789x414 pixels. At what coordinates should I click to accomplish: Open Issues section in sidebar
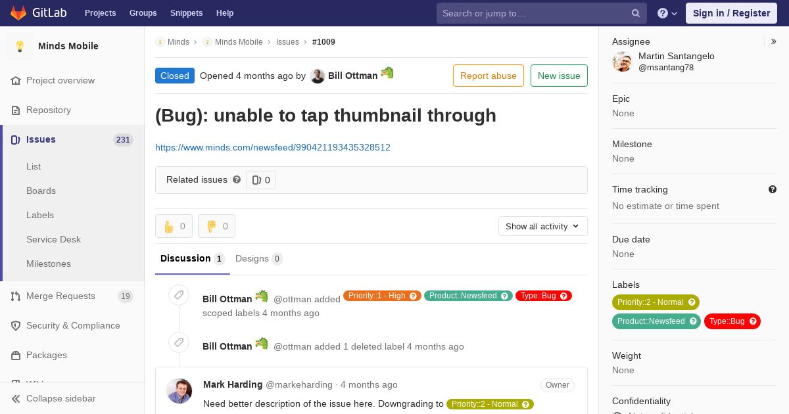tap(72, 139)
